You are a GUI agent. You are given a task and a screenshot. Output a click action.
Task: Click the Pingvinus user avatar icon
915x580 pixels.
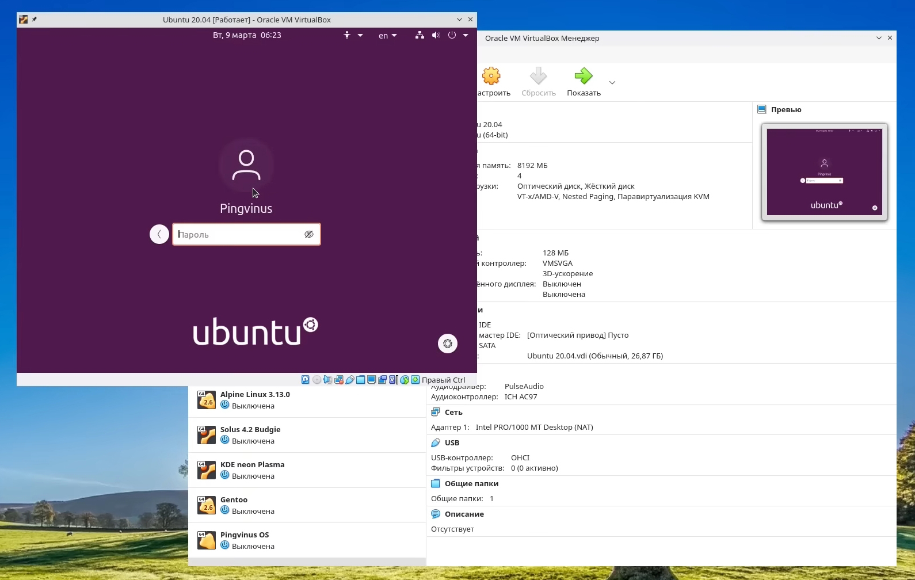[x=246, y=165]
